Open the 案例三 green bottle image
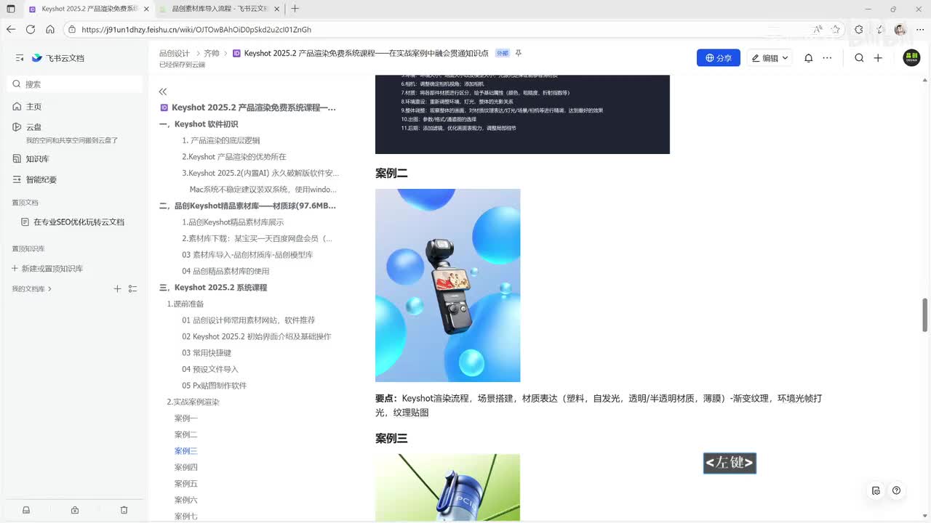The width and height of the screenshot is (931, 523). coord(447,487)
